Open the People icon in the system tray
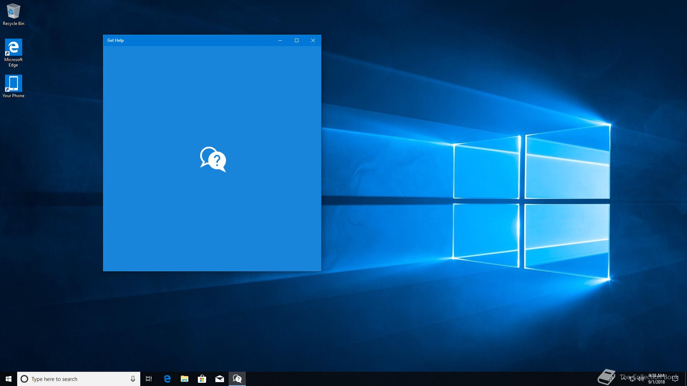The width and height of the screenshot is (687, 386). point(610,379)
